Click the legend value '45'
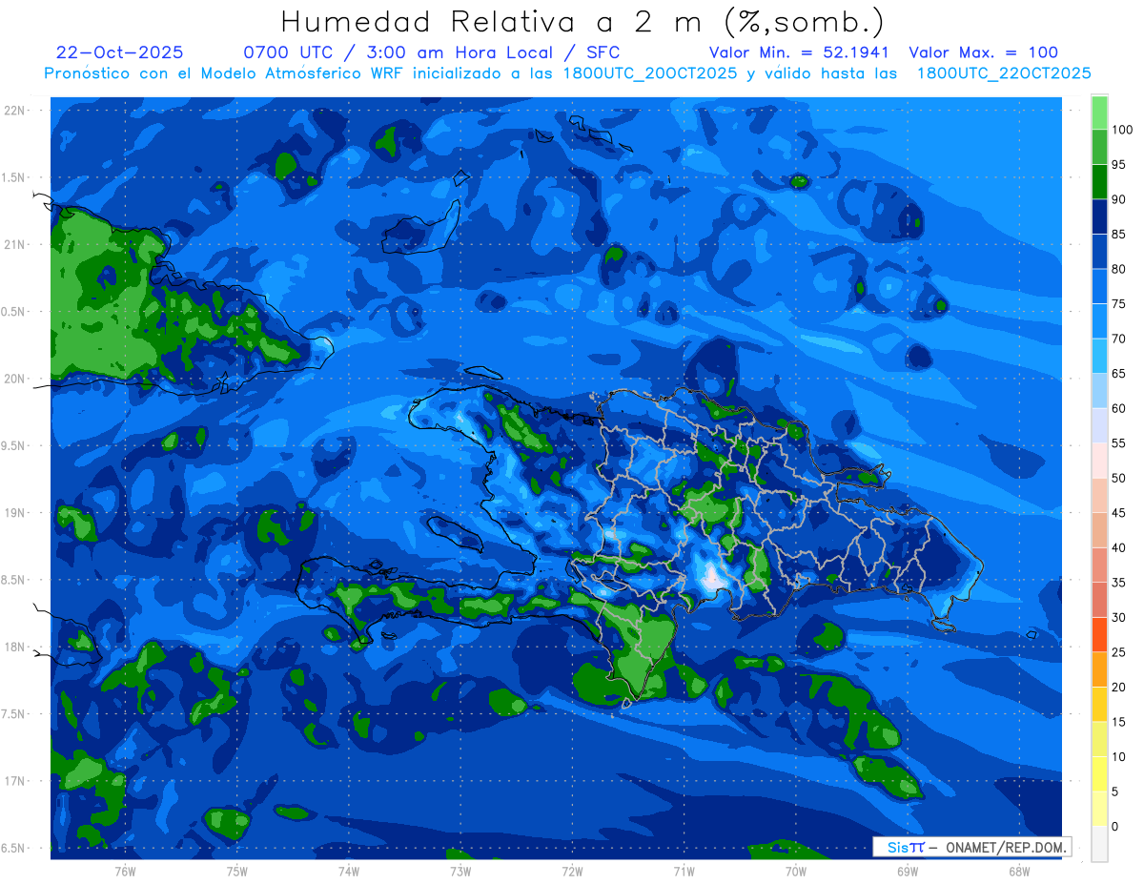This screenshot has width=1144, height=884. coord(1118,513)
